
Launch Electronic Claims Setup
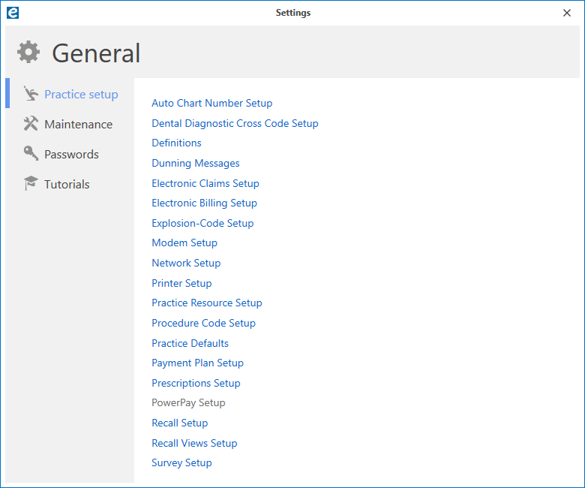(205, 183)
